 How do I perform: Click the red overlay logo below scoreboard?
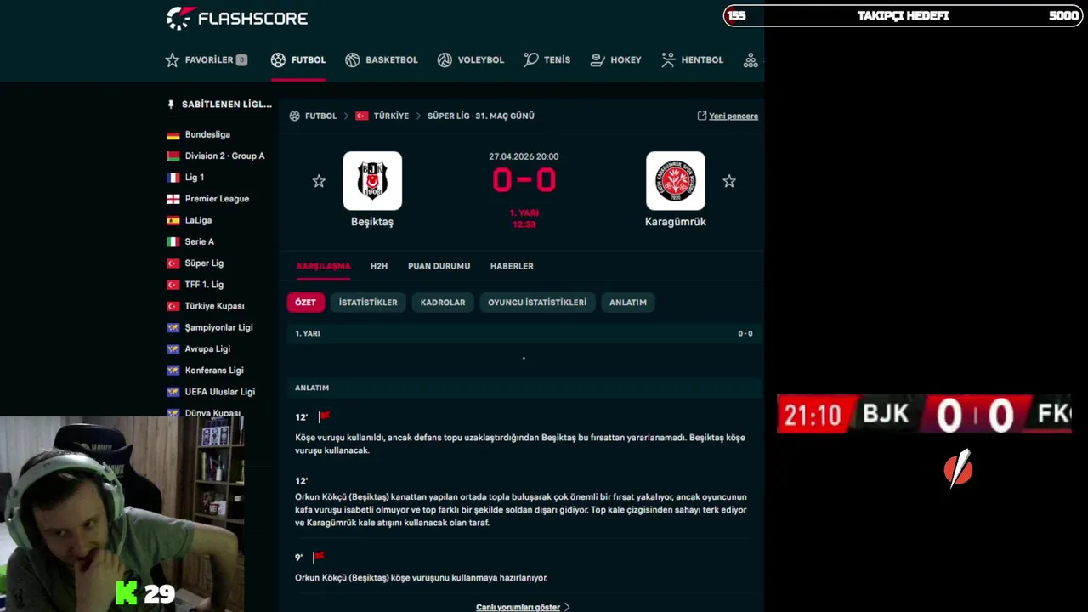tap(958, 470)
